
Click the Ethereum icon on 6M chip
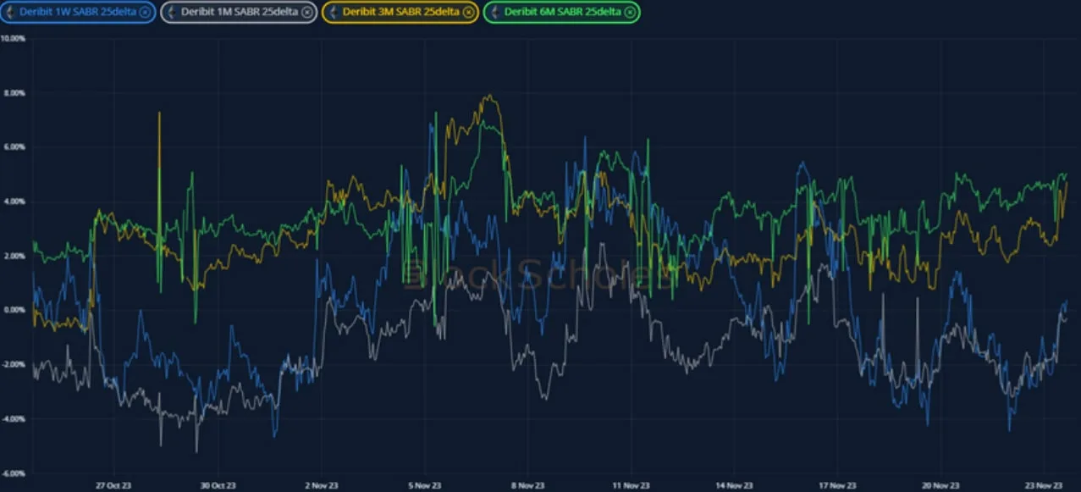495,12
